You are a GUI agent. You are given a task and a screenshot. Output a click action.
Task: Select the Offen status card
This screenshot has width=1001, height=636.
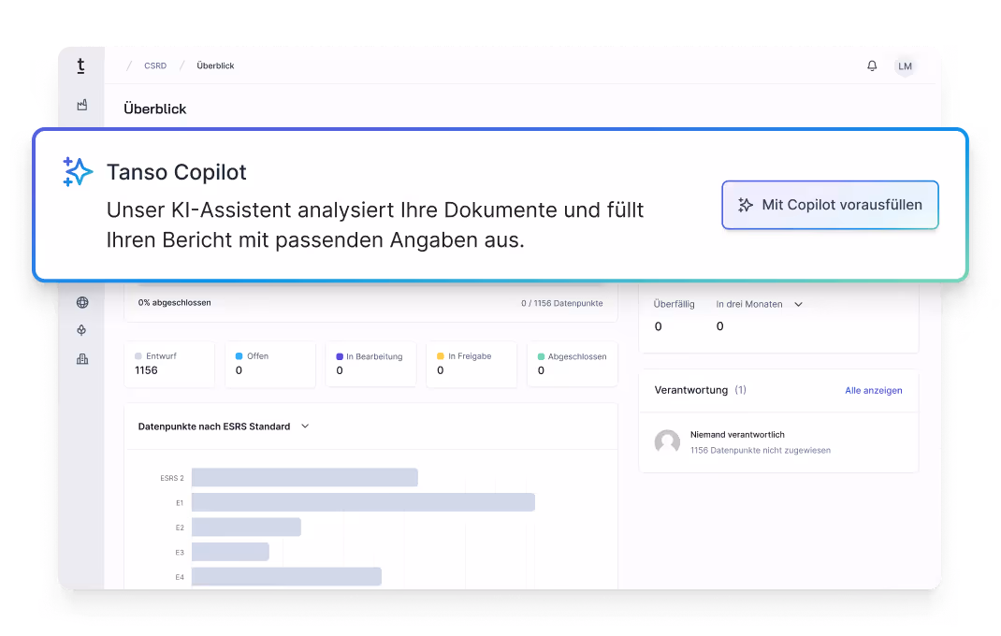click(x=270, y=364)
